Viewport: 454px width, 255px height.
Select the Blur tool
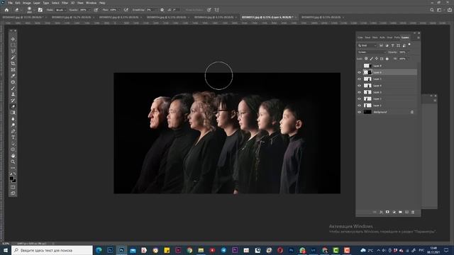13,119
